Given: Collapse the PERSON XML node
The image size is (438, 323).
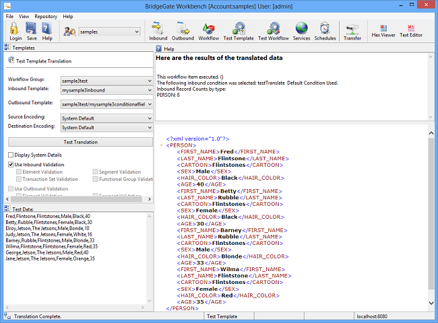Looking at the screenshot, I should (162, 145).
